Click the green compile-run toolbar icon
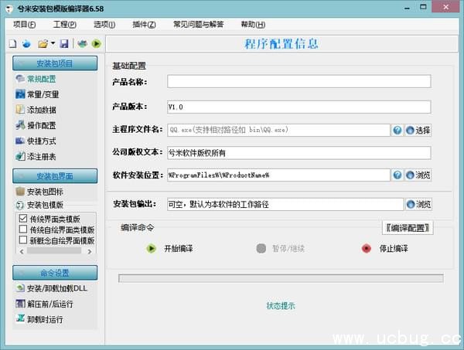Image resolution: width=464 pixels, height=350 pixels. 96,44
